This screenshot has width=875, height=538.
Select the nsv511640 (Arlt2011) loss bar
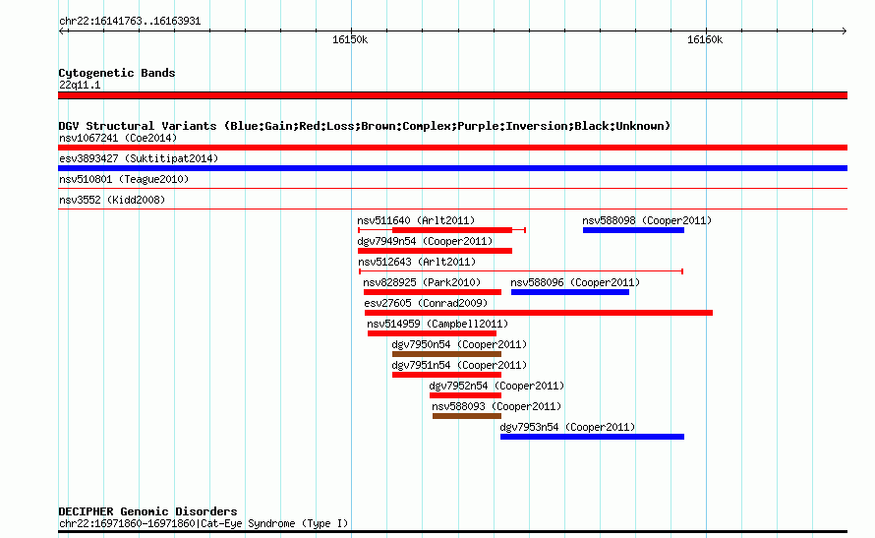(x=441, y=230)
